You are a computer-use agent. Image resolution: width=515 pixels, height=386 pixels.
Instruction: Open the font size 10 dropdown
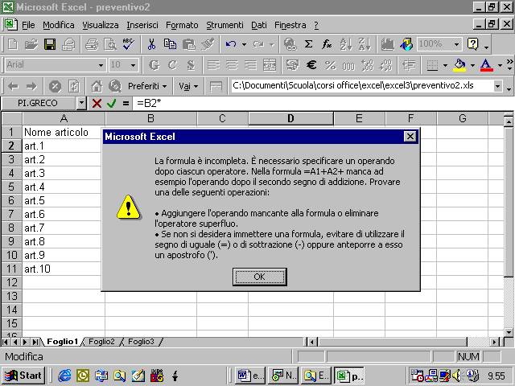[133, 65]
